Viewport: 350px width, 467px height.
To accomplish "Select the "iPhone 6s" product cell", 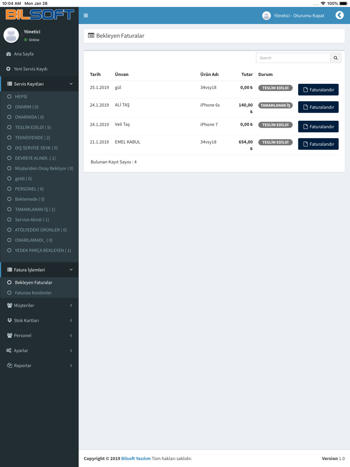I will 210,105.
